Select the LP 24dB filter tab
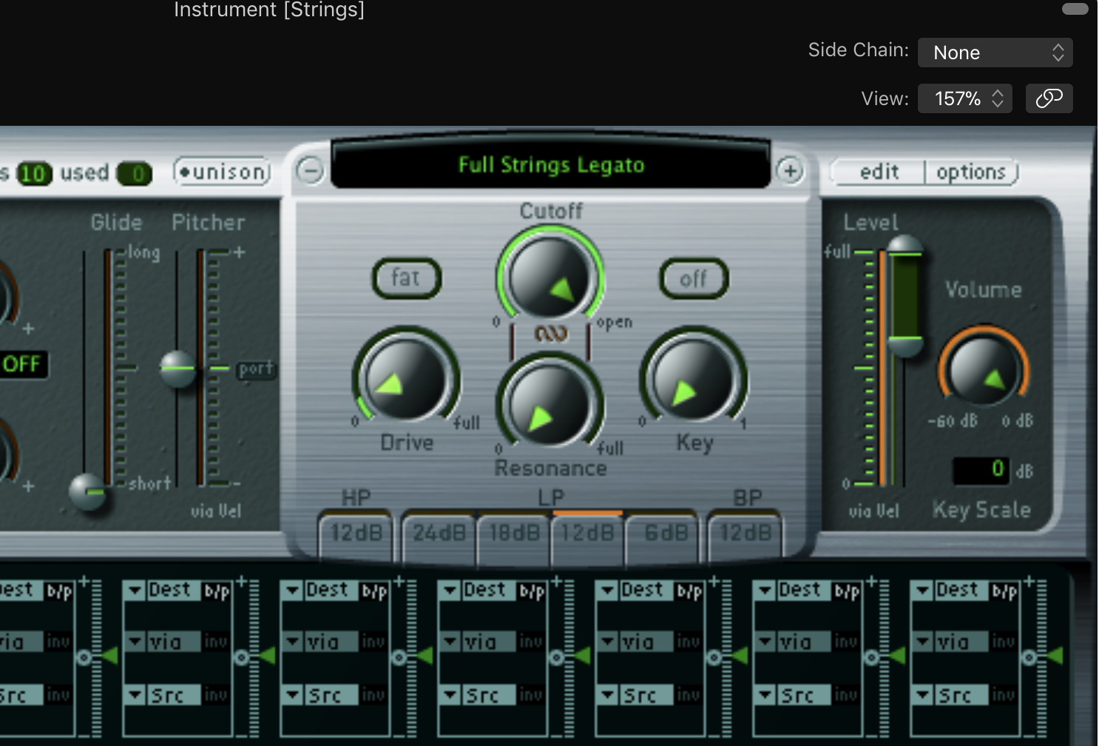Viewport: 1099px width, 746px height. point(439,533)
